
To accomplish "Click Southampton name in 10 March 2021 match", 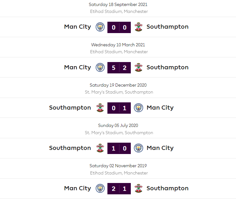I will (167, 67).
